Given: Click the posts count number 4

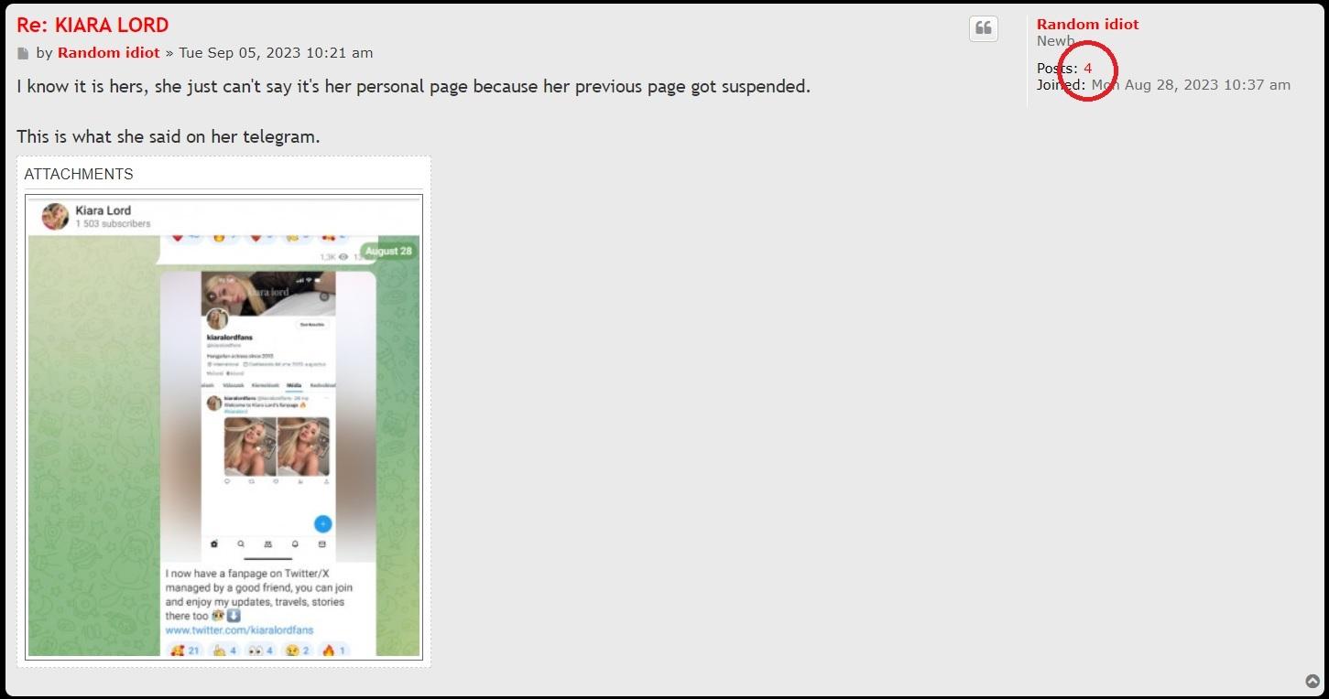Looking at the screenshot, I should tap(1087, 69).
